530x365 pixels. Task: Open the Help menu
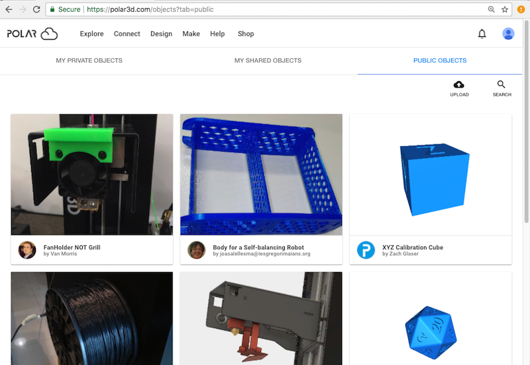pyautogui.click(x=217, y=34)
